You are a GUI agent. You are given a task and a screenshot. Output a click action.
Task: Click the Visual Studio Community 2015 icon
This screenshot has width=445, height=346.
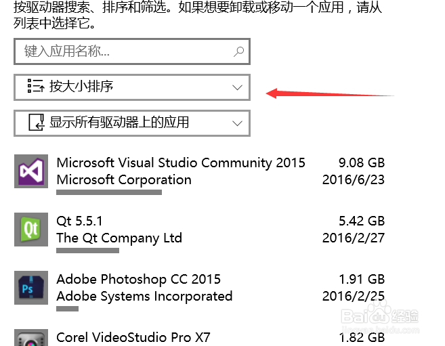point(31,171)
